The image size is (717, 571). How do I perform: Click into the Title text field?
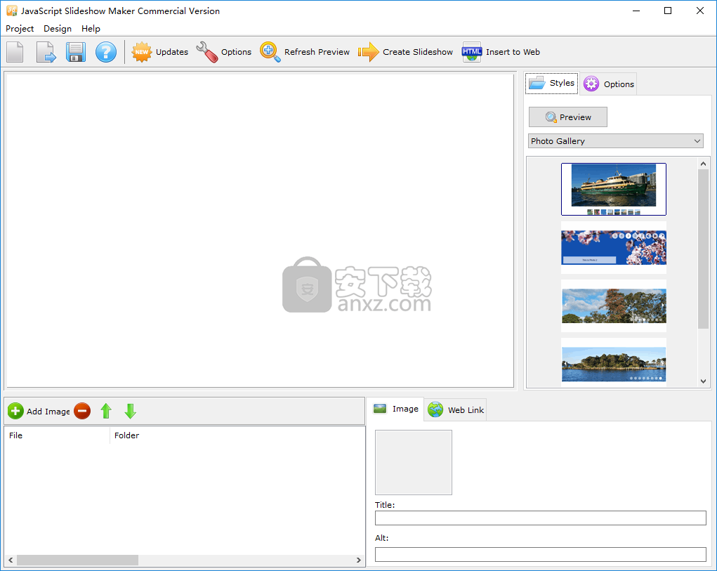(x=540, y=518)
